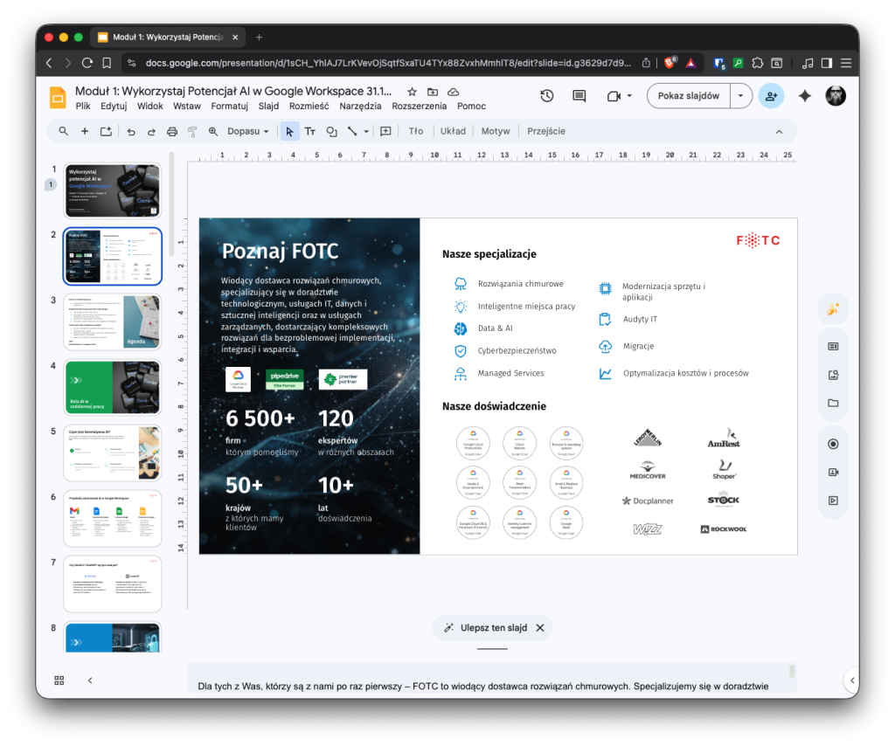Viewport: 895px width, 746px height.
Task: Open the Pokaz slajdów dropdown arrow
Action: tap(740, 96)
